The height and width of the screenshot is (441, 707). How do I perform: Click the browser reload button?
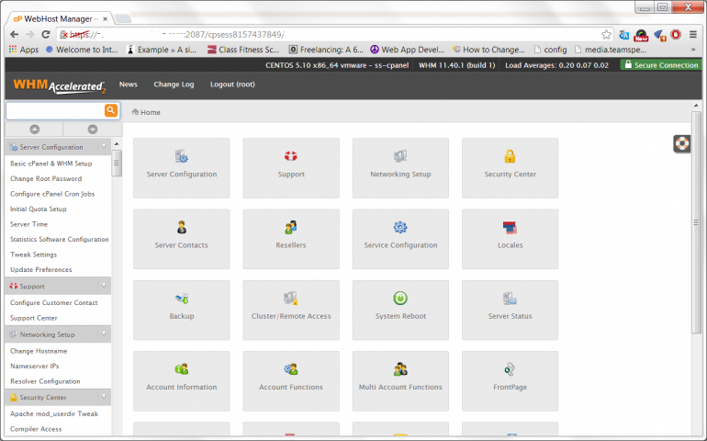tap(46, 34)
